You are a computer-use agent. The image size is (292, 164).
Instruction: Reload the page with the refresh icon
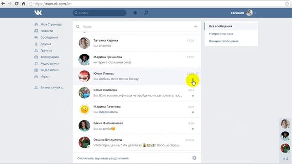click(16, 4)
